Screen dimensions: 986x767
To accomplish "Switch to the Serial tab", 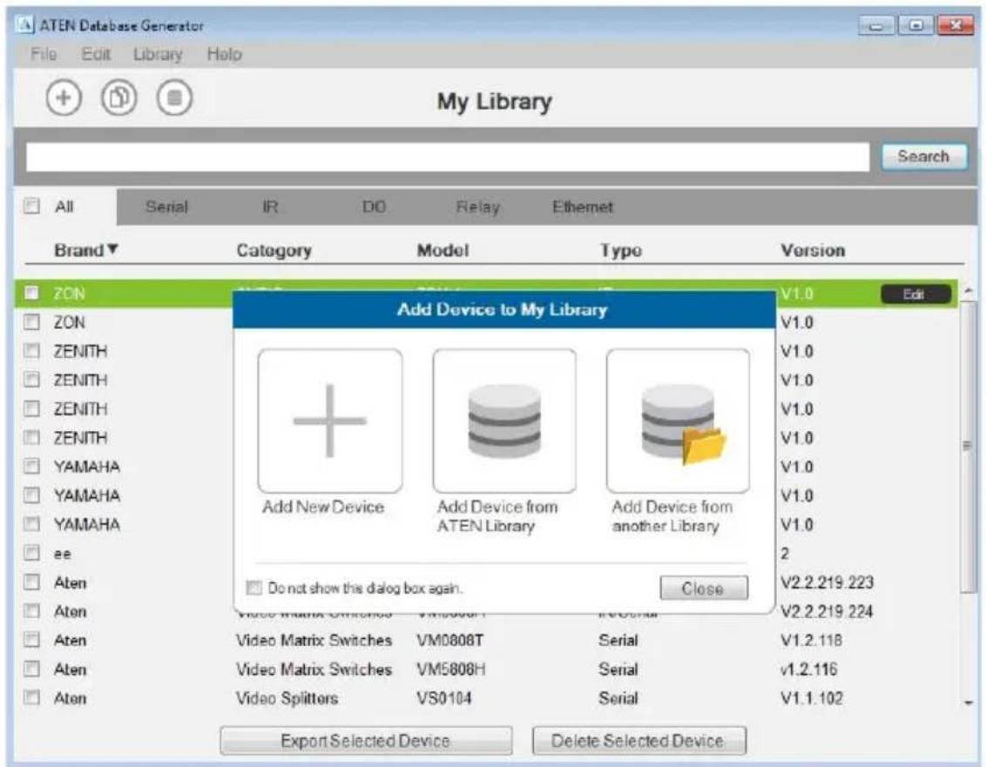I will pos(166,207).
